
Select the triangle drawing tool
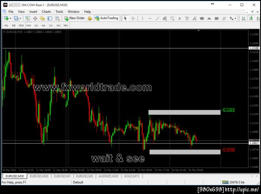coord(209,18)
